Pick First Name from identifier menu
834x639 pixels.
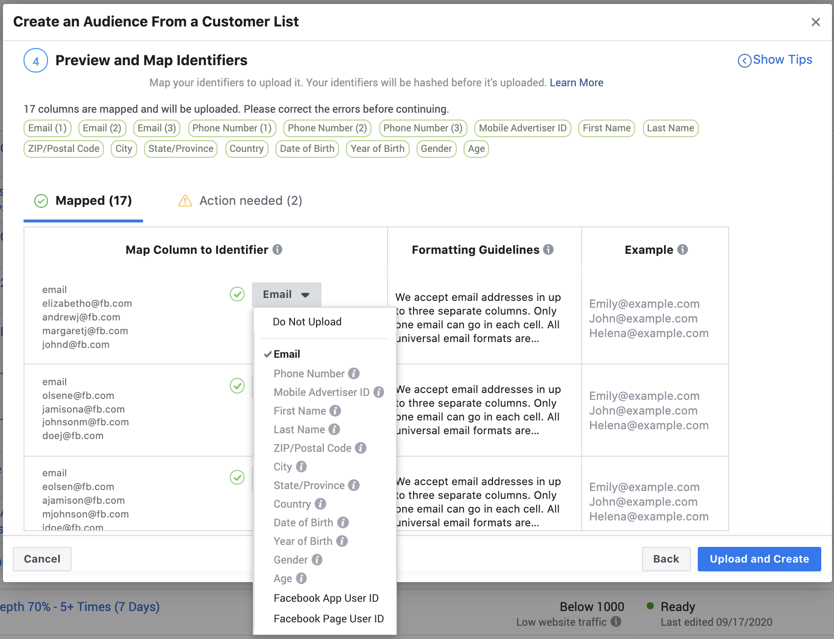coord(300,411)
